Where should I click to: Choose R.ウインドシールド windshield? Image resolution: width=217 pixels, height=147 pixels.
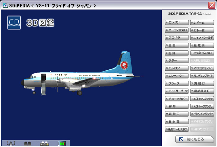tap(202, 38)
